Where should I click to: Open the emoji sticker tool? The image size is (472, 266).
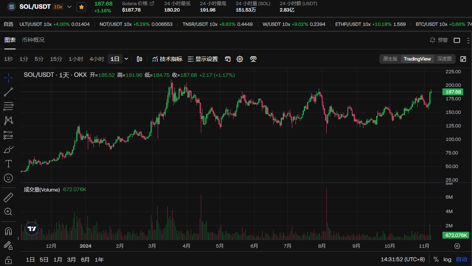(x=8, y=178)
